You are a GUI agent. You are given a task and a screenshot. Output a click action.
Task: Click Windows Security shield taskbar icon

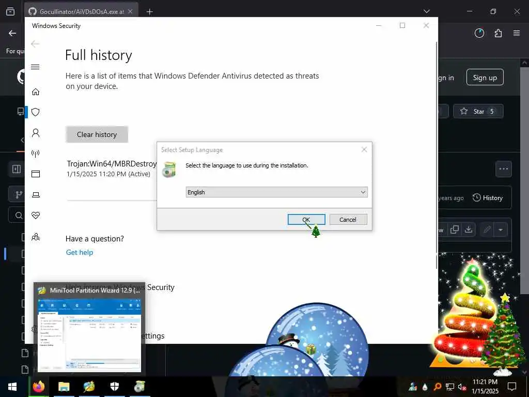(x=114, y=387)
